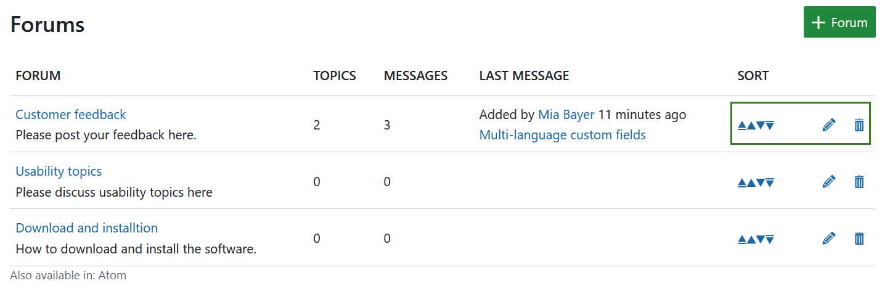Move Usability topics forum to bottom

point(770,182)
